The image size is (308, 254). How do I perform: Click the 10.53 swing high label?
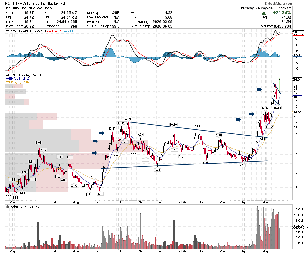point(197,127)
